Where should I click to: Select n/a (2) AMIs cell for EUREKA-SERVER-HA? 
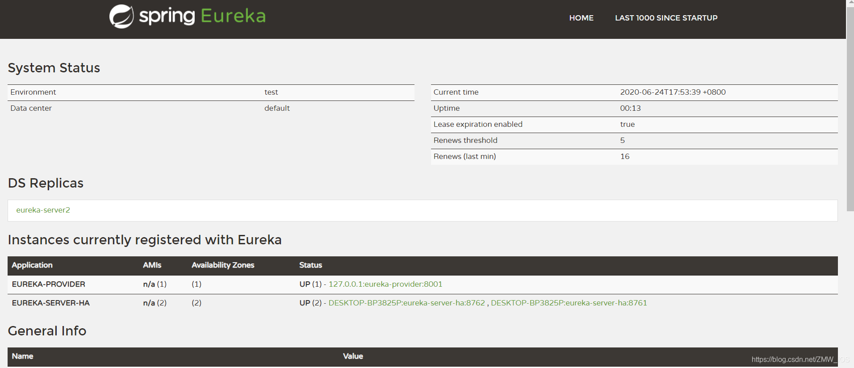[155, 303]
